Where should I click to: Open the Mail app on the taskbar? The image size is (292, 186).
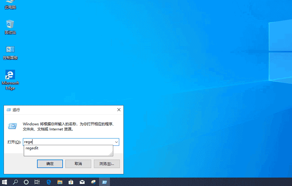(82, 182)
